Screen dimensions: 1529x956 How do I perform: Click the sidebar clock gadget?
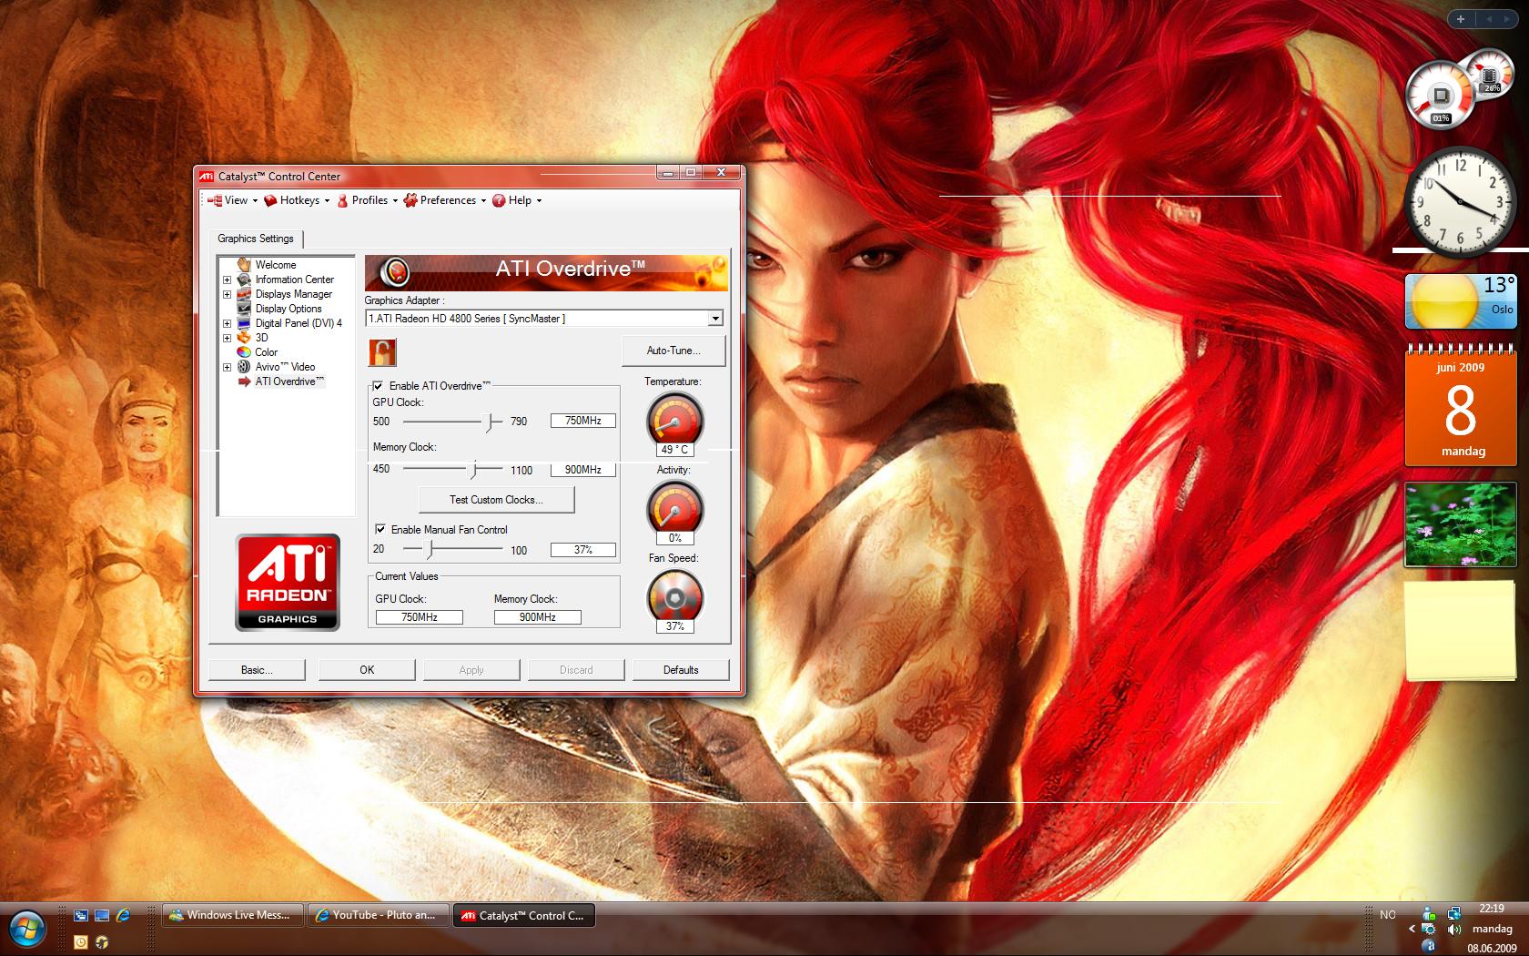(1461, 202)
